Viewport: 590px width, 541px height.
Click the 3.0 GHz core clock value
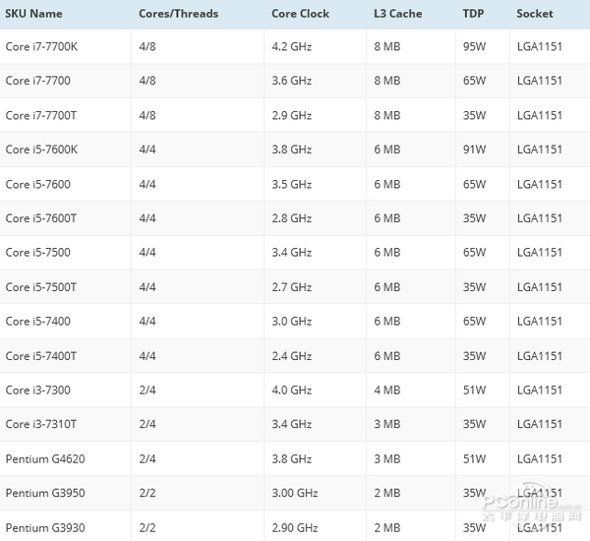(292, 321)
